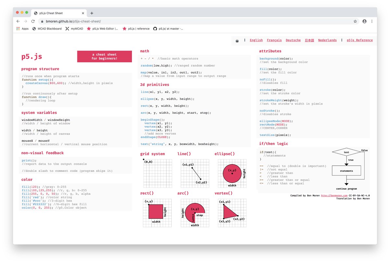Click the 'non-visual feedback' heading
This screenshot has height=263, width=390.
tap(43, 153)
